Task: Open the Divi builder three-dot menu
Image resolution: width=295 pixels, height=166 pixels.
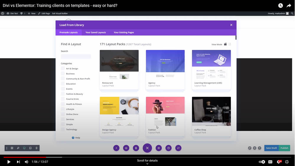Action: tap(7, 148)
